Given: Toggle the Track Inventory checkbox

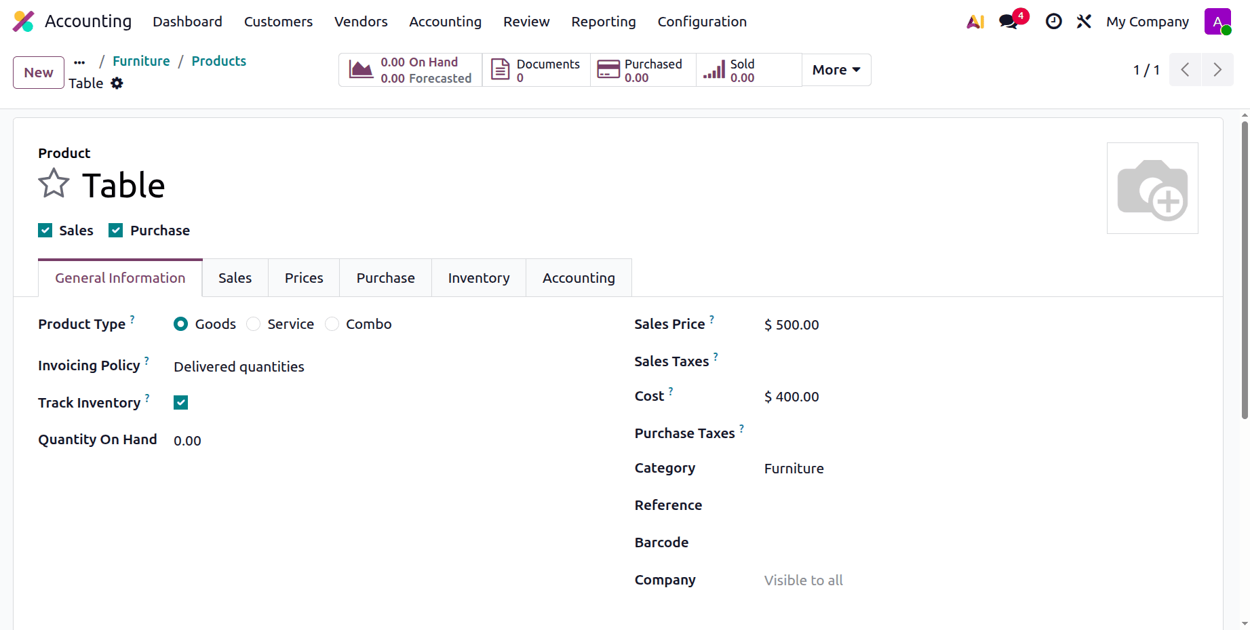Looking at the screenshot, I should click(181, 403).
